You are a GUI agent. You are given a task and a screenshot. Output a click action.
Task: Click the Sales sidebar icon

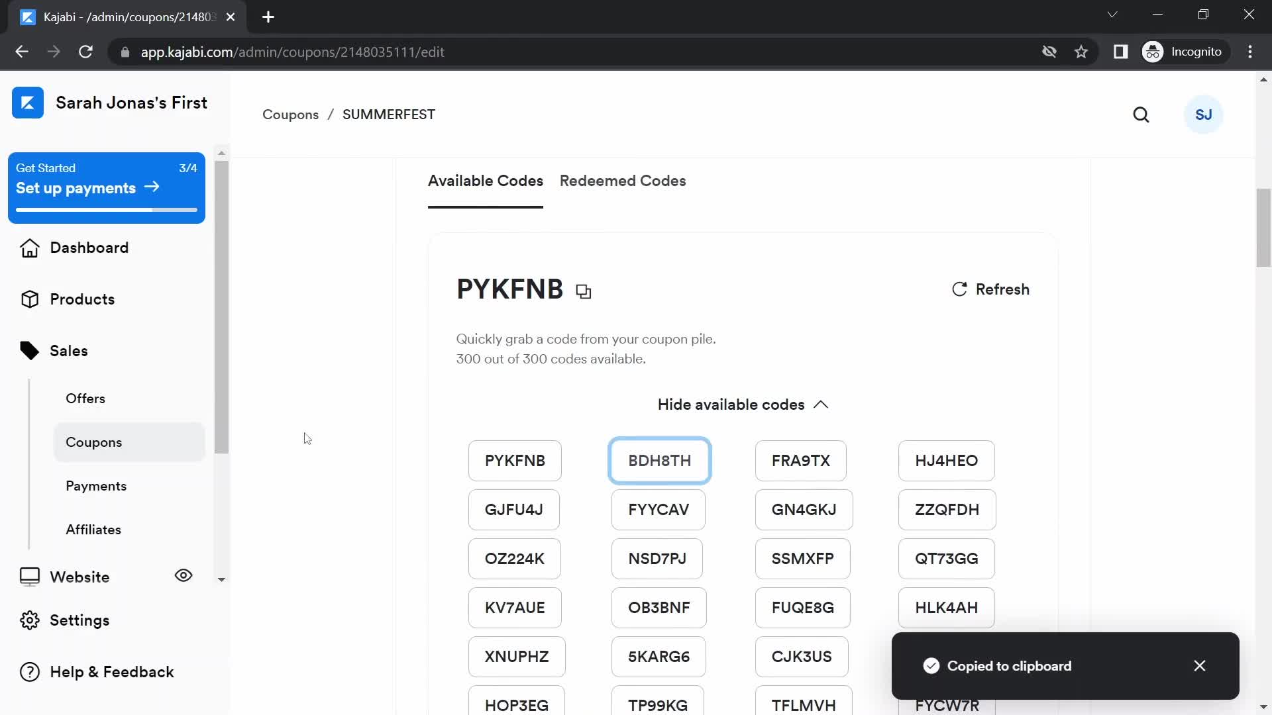pyautogui.click(x=29, y=350)
